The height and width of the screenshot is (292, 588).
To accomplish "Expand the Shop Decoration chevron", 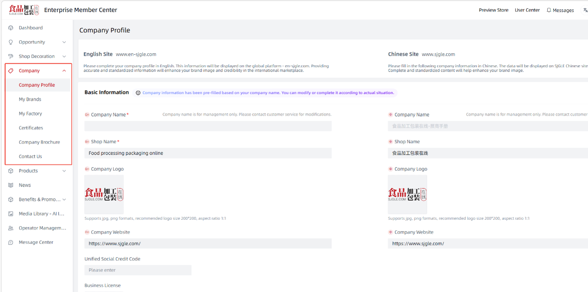I will tap(64, 56).
